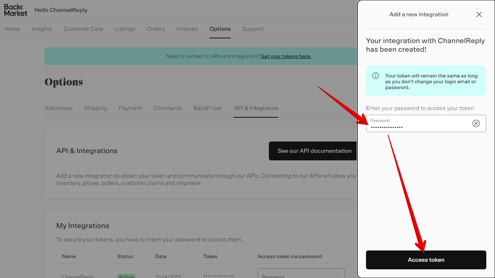The image size is (495, 278).
Task: Click the info icon in token notice
Action: [376, 76]
